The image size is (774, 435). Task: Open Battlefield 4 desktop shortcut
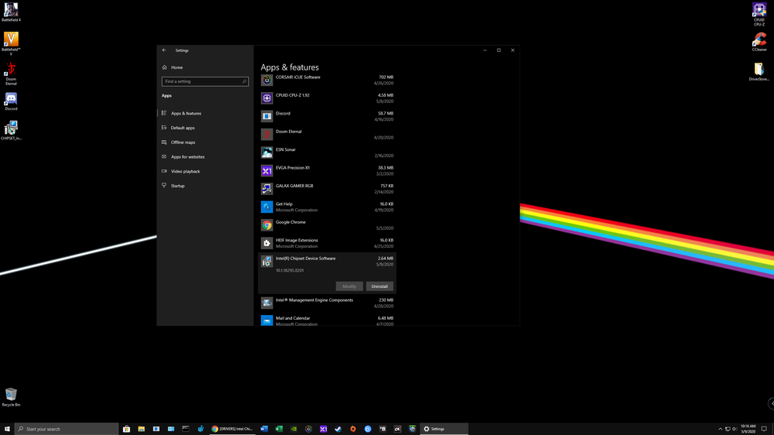[11, 12]
